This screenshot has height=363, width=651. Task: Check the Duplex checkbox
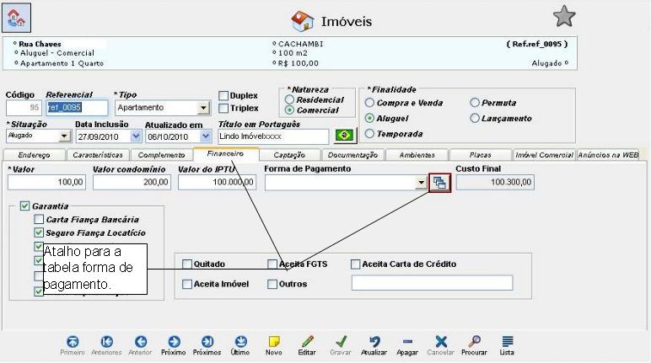click(x=224, y=96)
